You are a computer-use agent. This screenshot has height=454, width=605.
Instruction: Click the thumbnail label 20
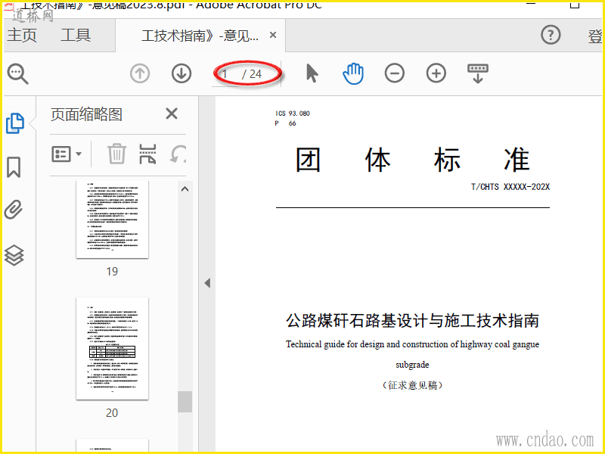[112, 412]
